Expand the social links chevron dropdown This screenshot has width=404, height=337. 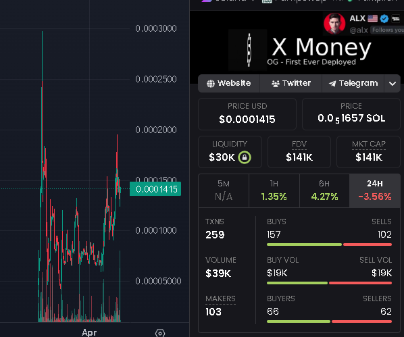tap(393, 84)
